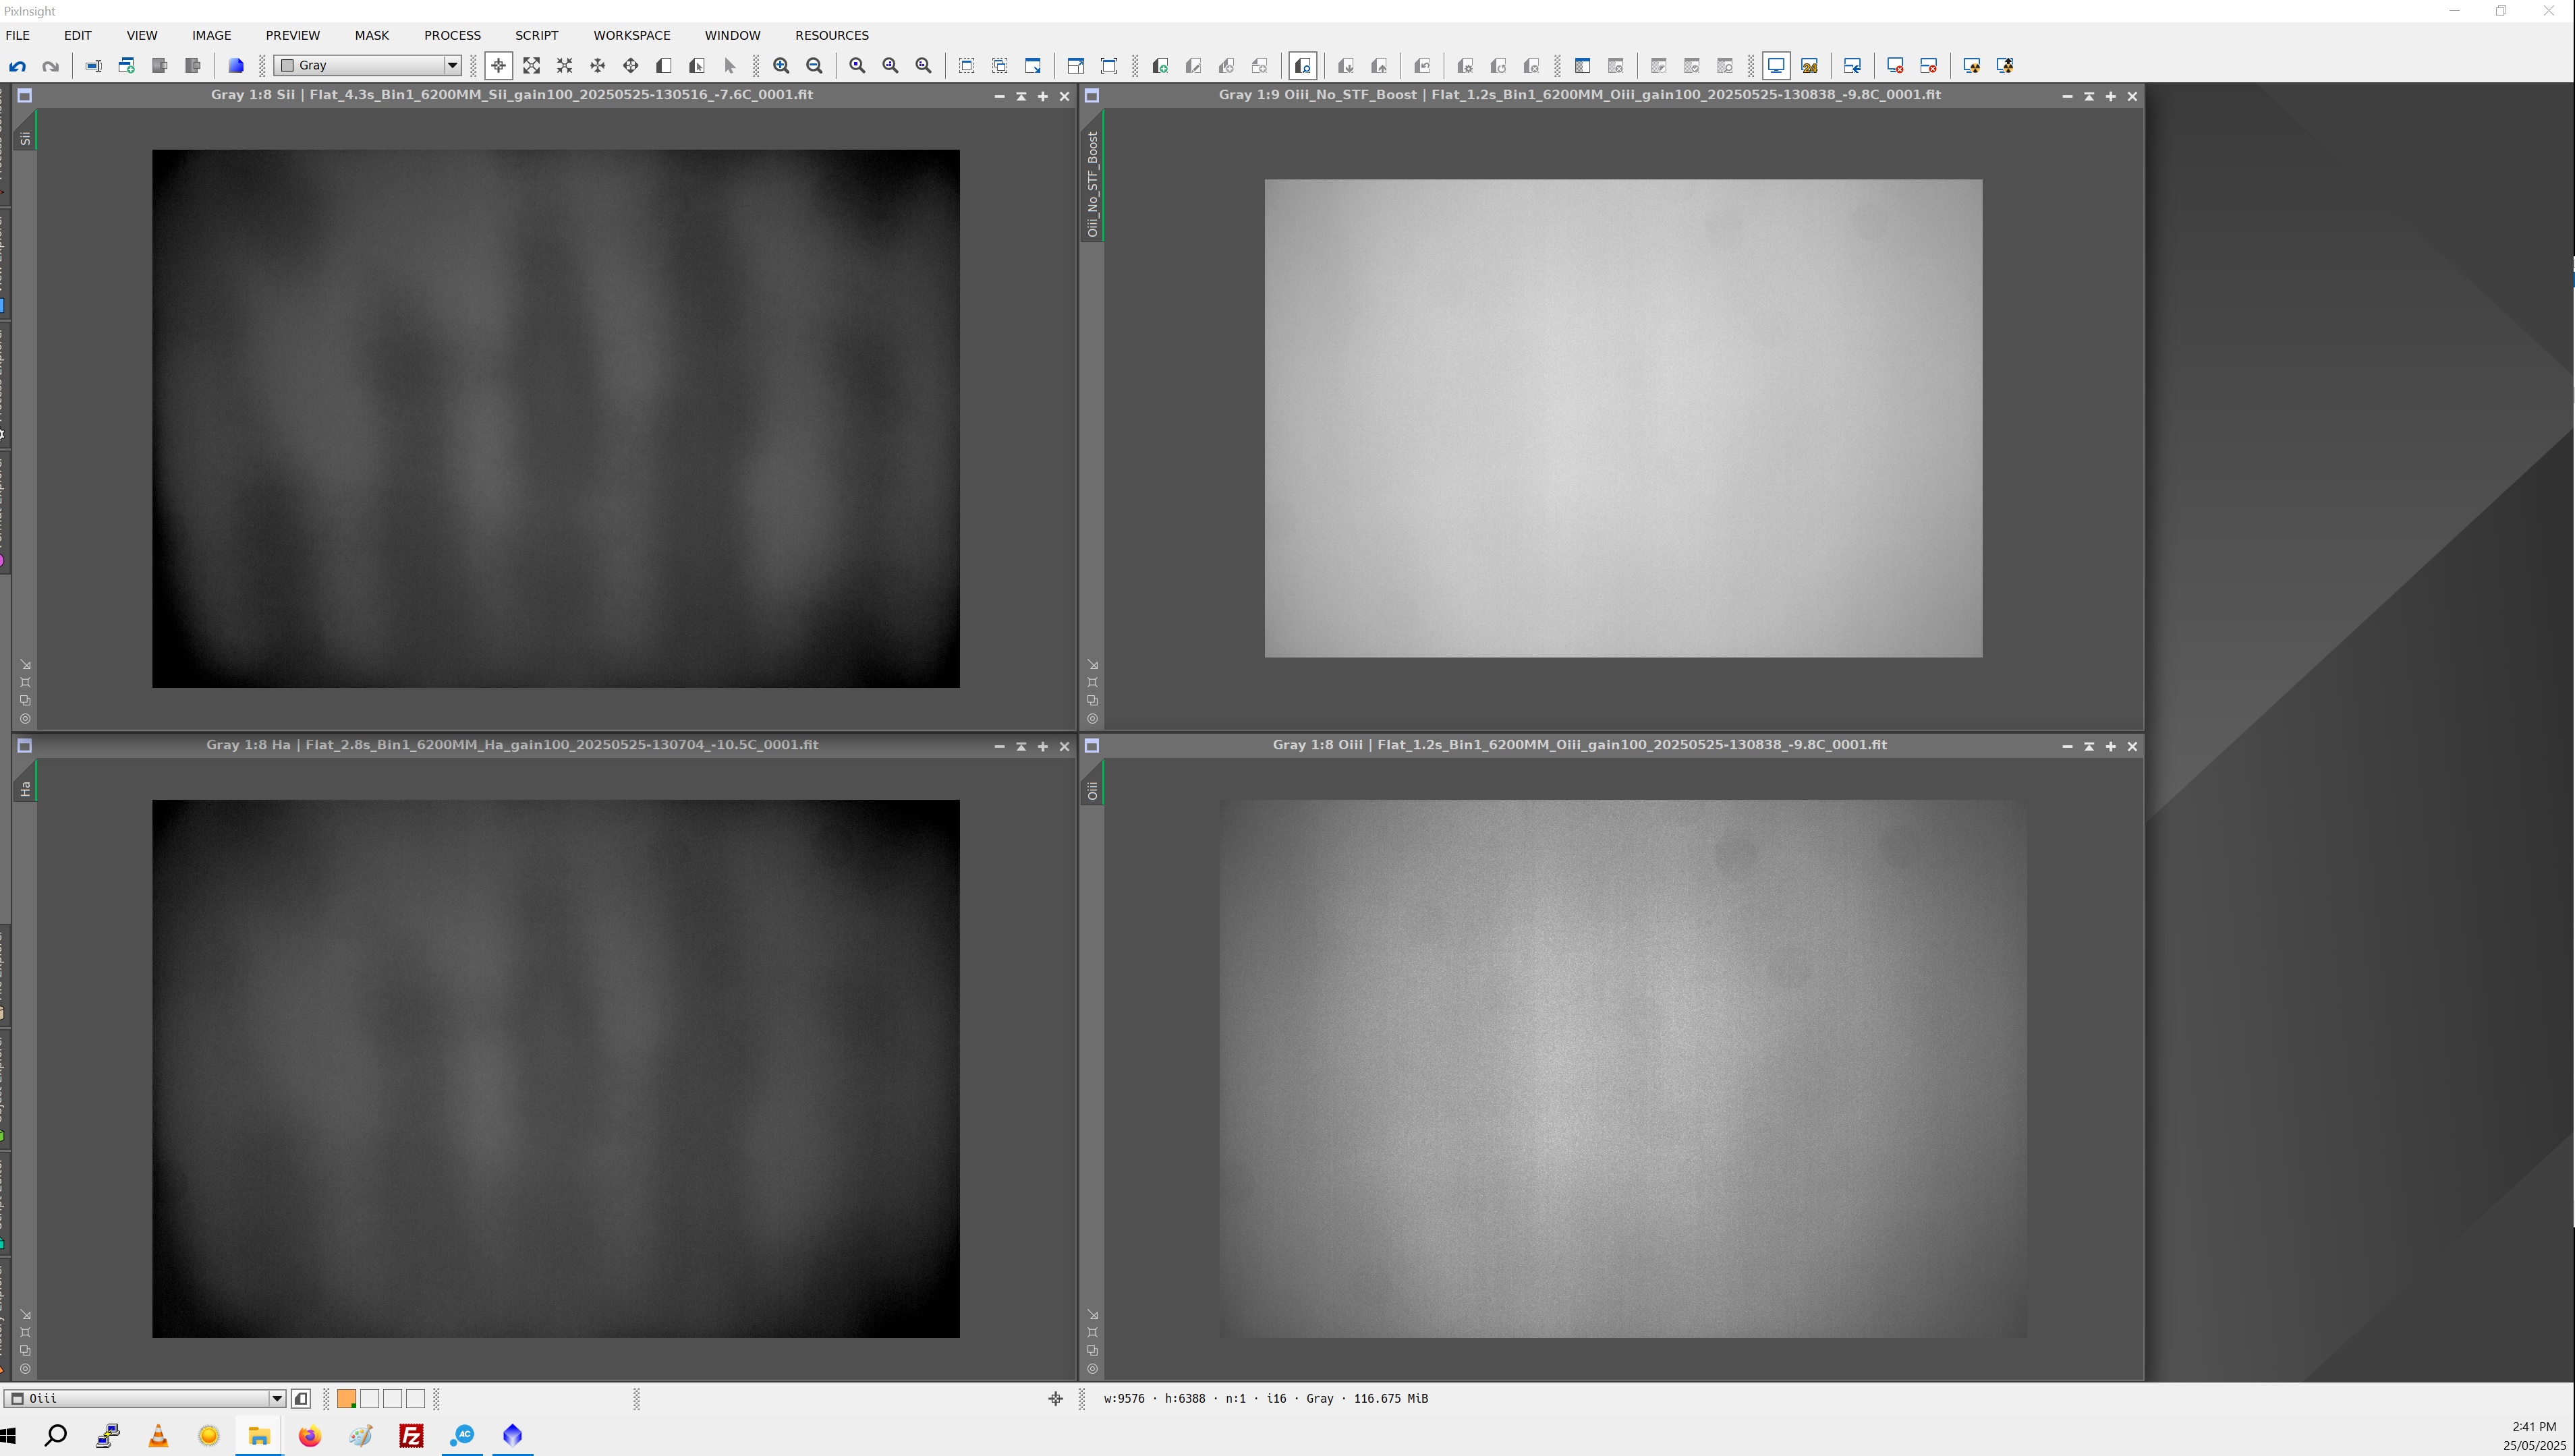Open the WORKSPACE menu
This screenshot has width=2575, height=1456.
(x=631, y=35)
